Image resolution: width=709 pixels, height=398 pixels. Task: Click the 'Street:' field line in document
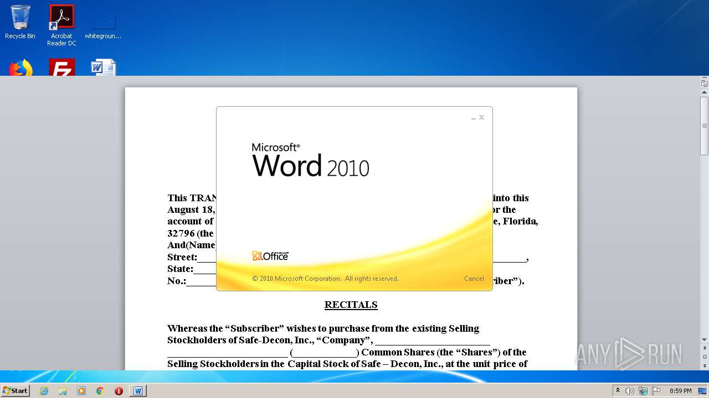pos(192,257)
